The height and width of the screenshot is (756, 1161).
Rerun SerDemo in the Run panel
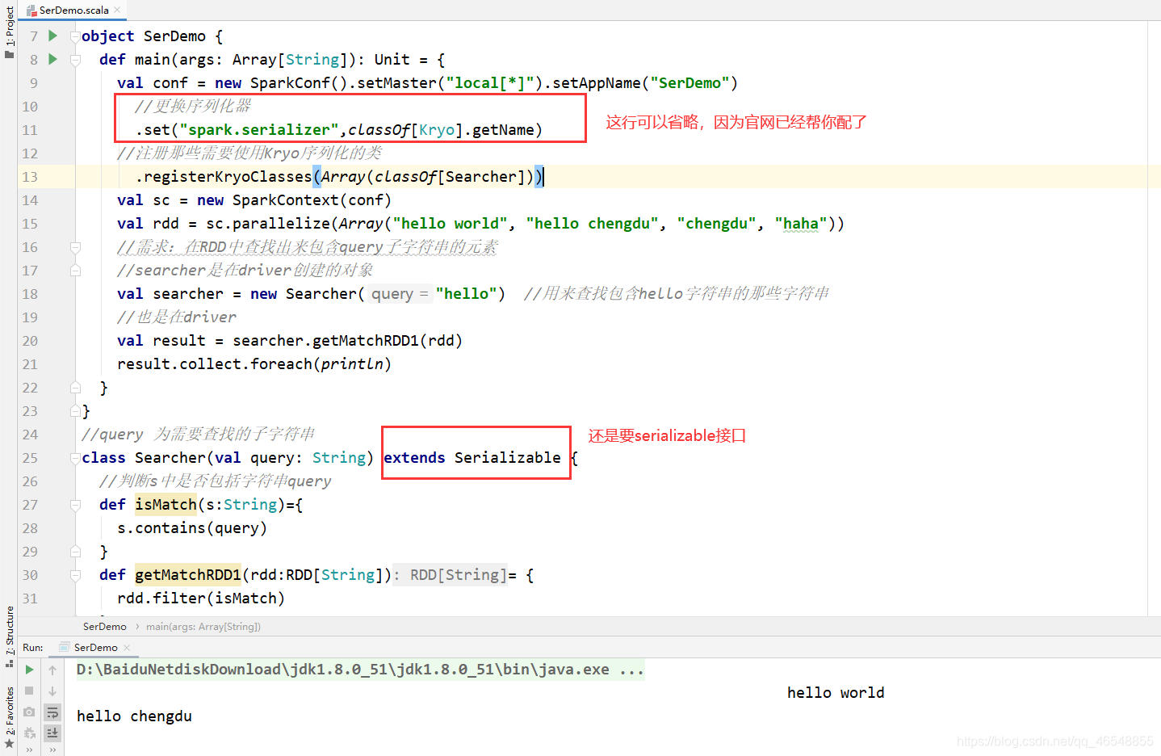[x=29, y=670]
